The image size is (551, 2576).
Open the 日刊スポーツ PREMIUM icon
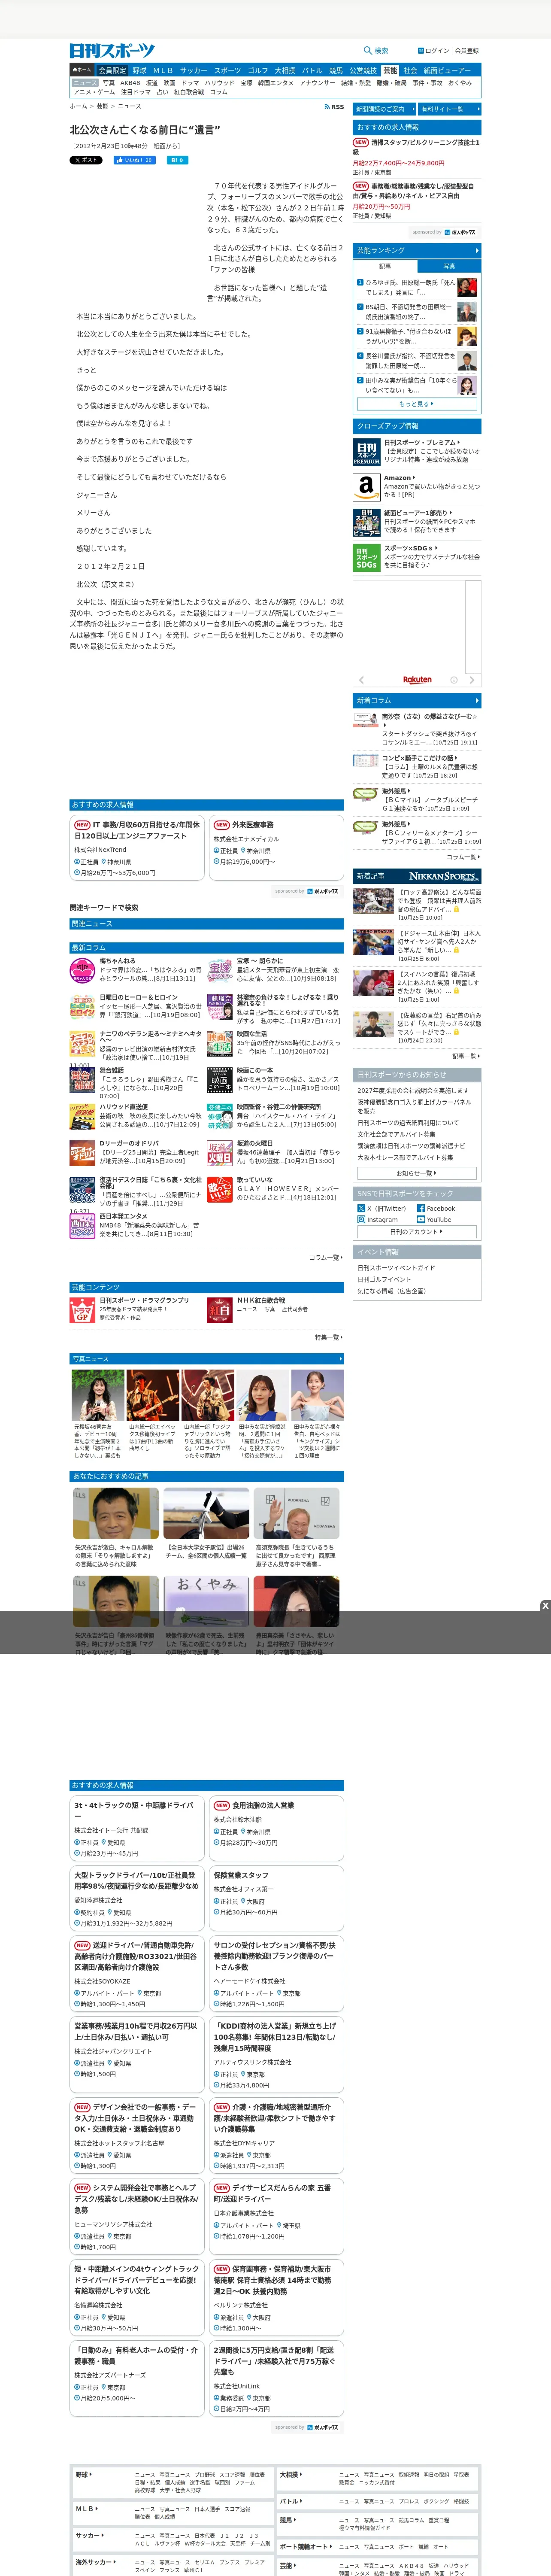pos(366,453)
